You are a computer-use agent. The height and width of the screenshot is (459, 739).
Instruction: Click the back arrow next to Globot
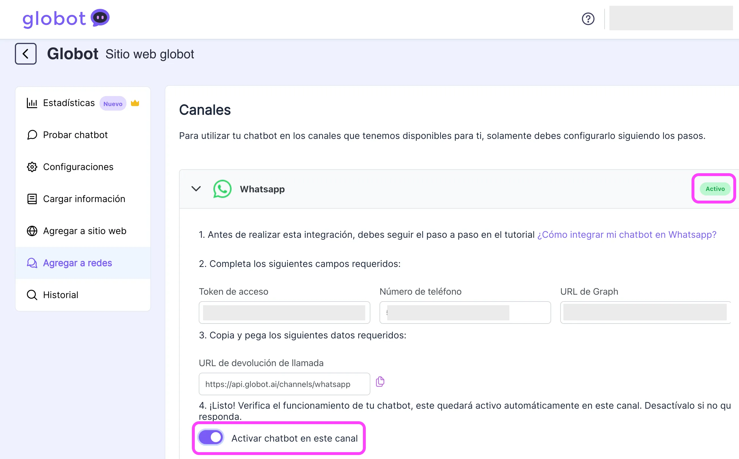(x=25, y=54)
